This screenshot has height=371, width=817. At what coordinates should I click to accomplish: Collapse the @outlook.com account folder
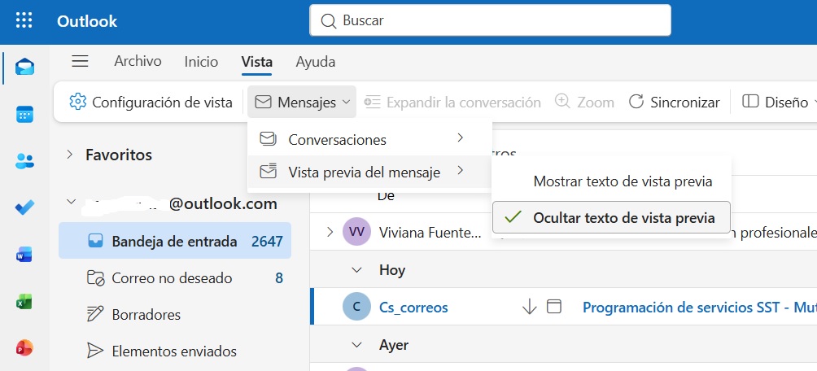(x=71, y=202)
